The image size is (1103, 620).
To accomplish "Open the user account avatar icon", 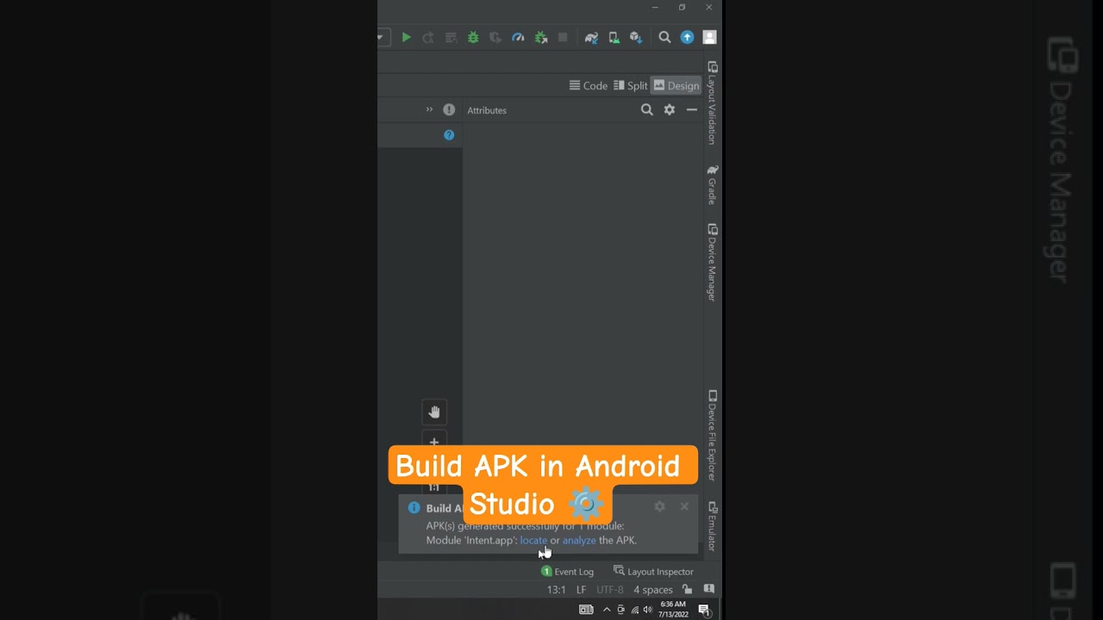I will pos(709,37).
